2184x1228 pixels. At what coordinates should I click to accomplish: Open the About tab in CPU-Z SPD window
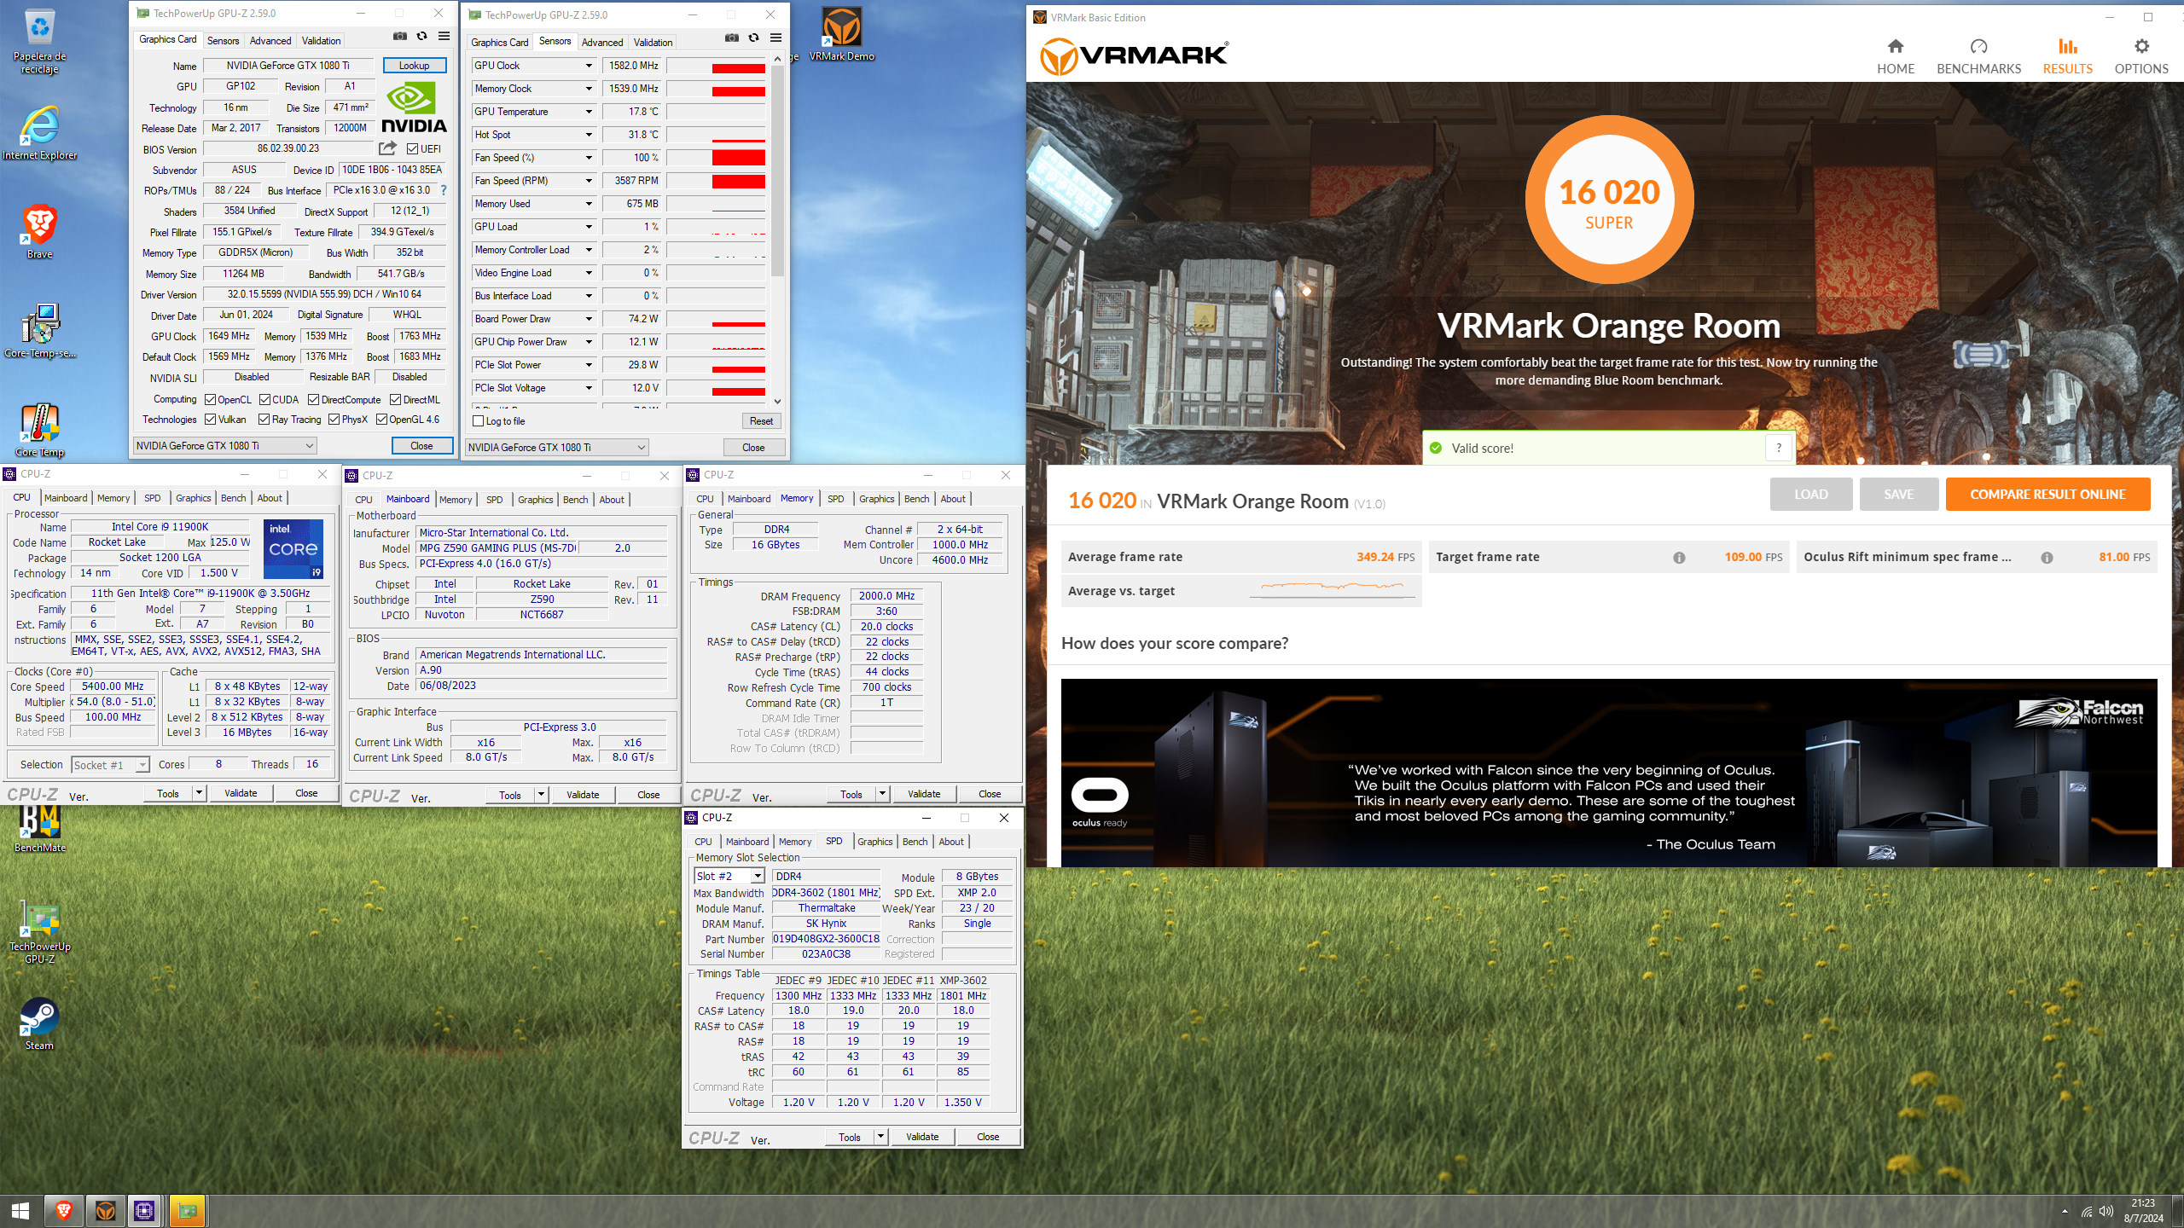pos(951,842)
